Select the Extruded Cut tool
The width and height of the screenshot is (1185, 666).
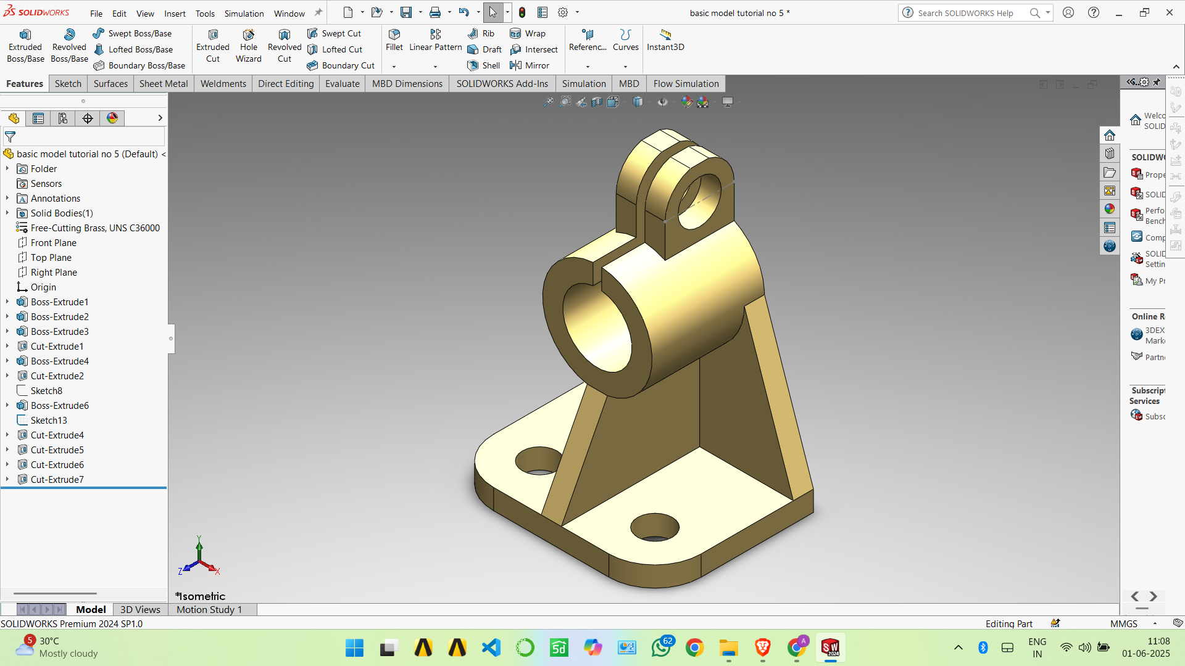213,46
